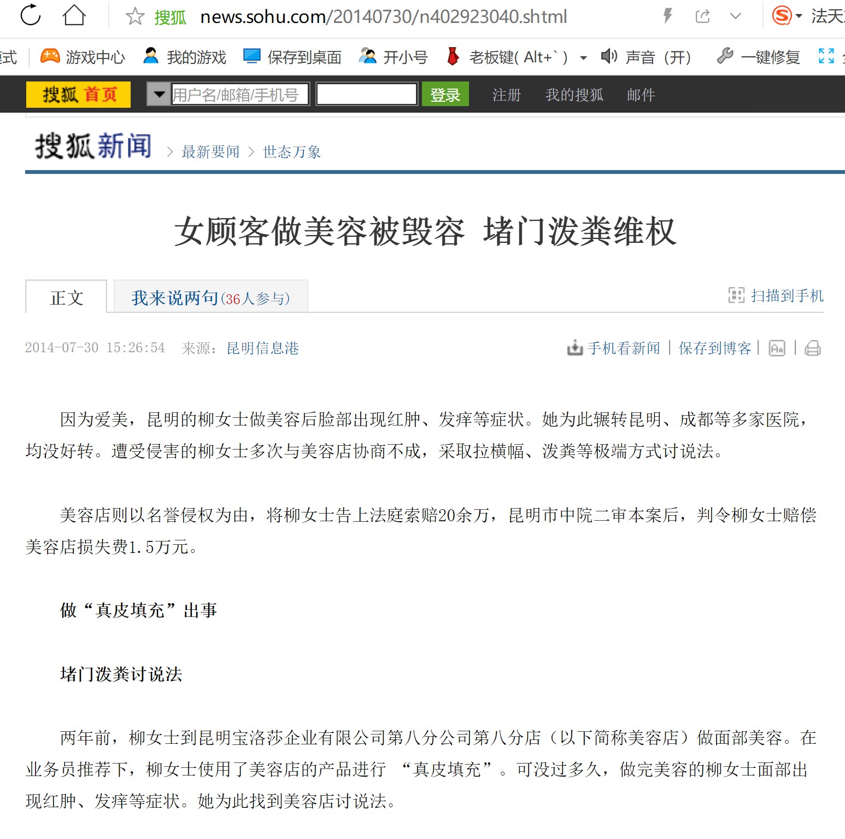Go to browser home page icon

[74, 15]
